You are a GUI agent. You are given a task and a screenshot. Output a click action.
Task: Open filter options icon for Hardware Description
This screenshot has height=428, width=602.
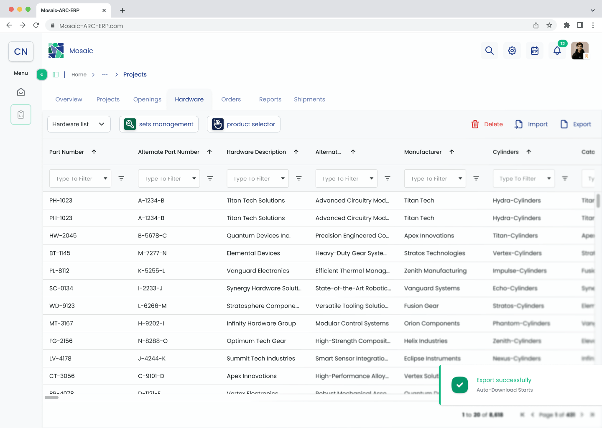(x=299, y=178)
